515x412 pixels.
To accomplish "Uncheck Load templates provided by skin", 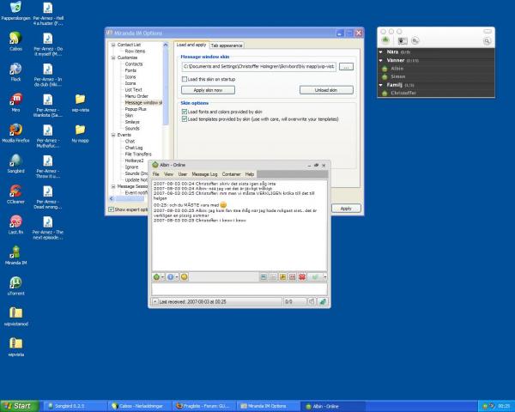I will click(185, 119).
